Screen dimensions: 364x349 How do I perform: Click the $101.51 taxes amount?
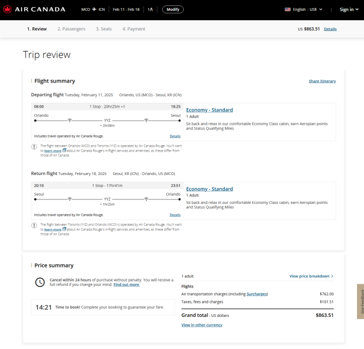coord(327,302)
